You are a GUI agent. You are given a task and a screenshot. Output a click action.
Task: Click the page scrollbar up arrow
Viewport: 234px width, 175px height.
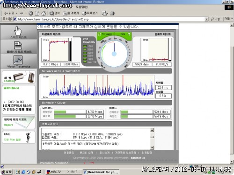(232, 25)
